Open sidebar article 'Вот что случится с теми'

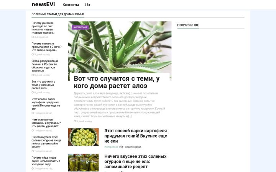coord(43,85)
